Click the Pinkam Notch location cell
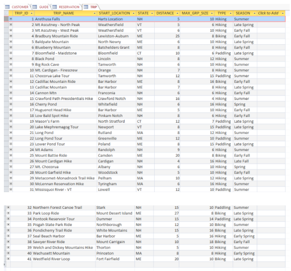Viewport: 291px width, 271px height. point(116,115)
